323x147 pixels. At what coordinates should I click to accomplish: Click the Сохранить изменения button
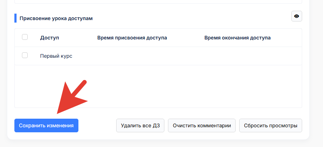tap(46, 125)
